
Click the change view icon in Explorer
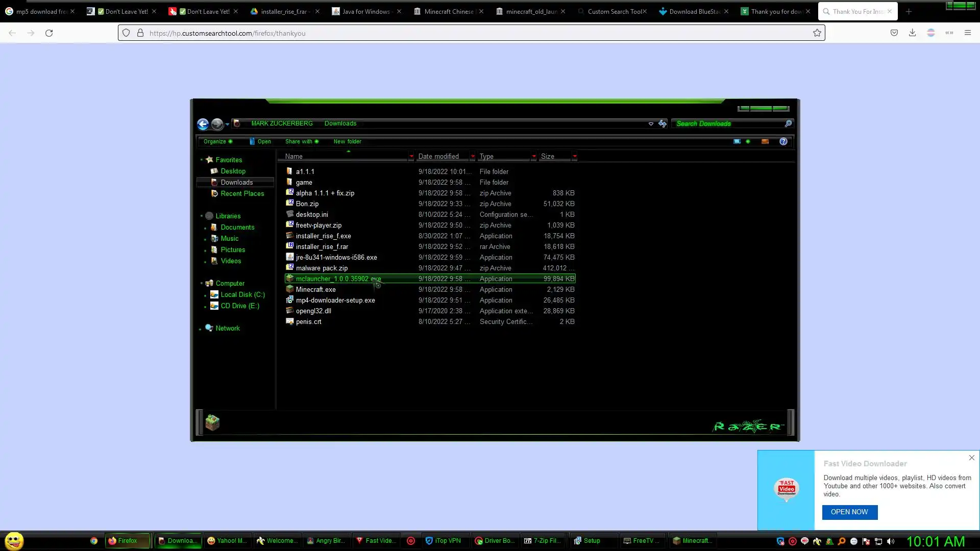737,141
